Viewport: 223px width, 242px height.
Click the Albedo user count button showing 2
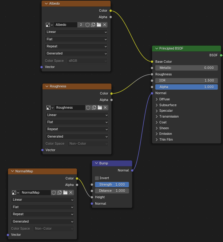coord(81,25)
